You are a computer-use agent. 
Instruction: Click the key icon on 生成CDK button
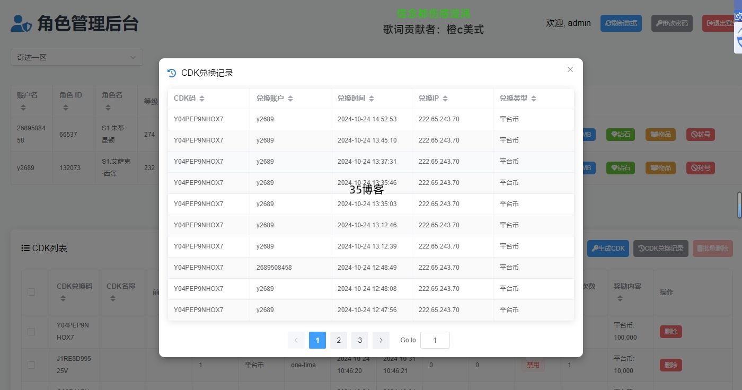coord(596,248)
